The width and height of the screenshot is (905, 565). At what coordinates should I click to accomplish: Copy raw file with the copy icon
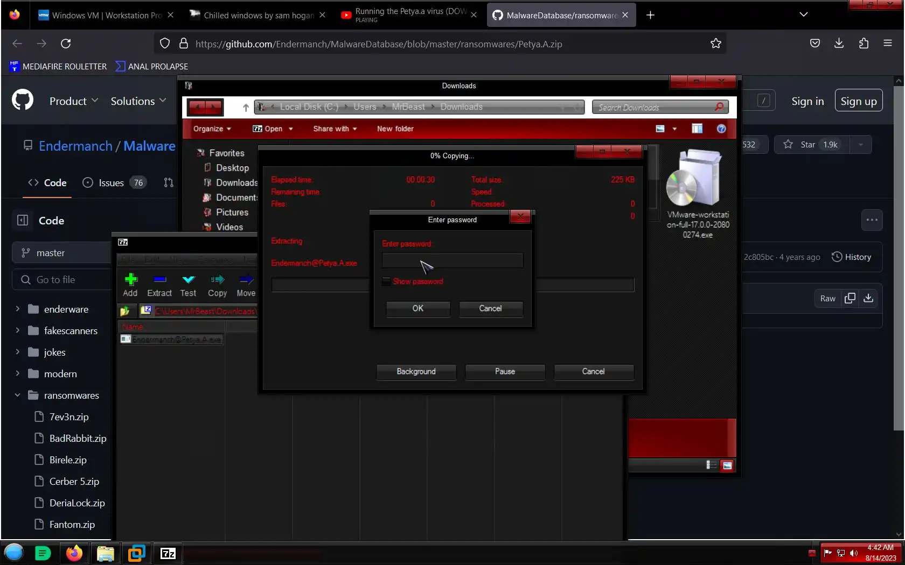pyautogui.click(x=850, y=298)
